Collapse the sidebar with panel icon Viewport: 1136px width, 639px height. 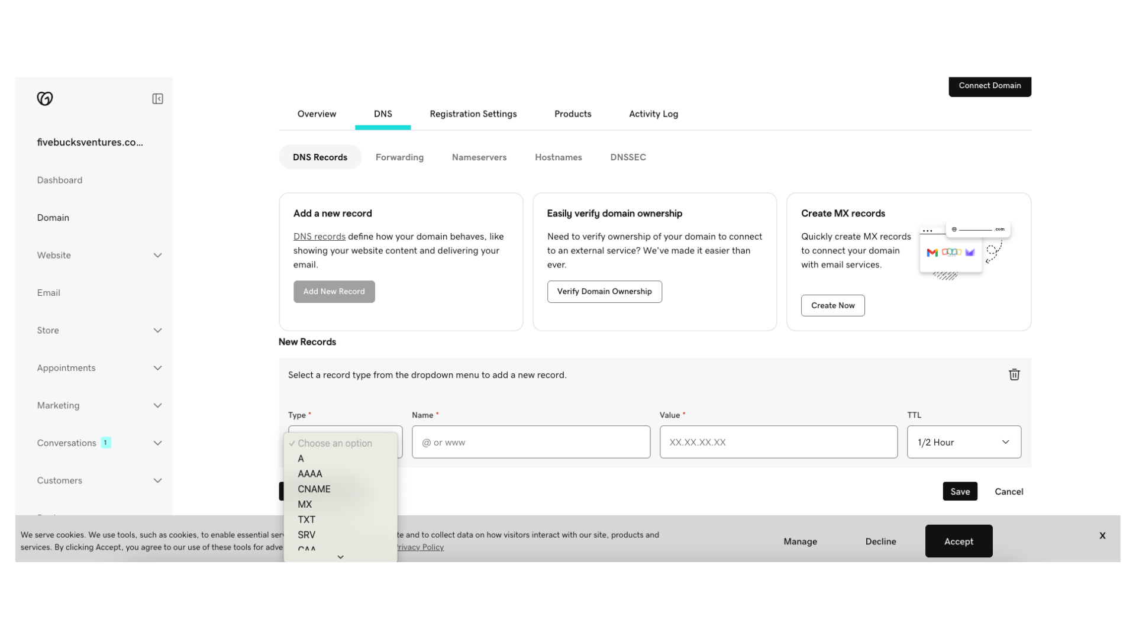click(x=157, y=99)
